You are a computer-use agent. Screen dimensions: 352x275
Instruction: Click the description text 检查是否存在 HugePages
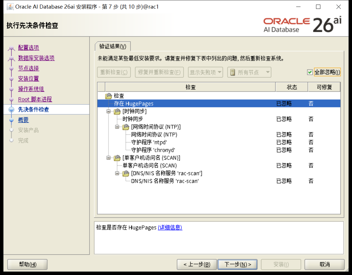pyautogui.click(x=126, y=227)
